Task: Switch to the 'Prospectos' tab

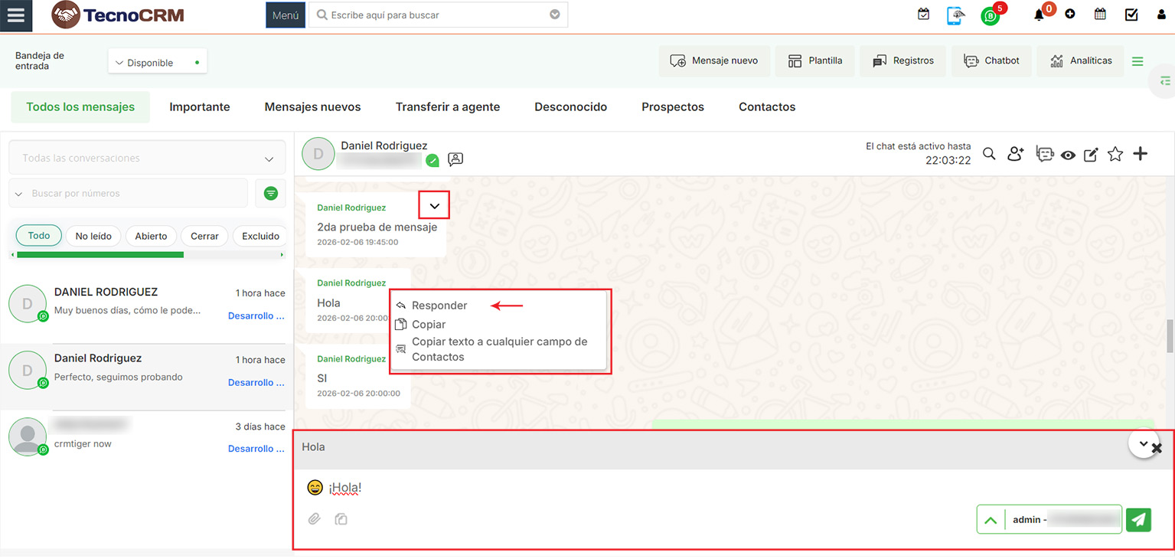Action: point(672,107)
